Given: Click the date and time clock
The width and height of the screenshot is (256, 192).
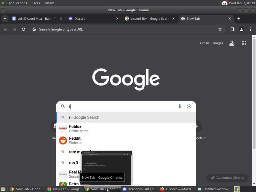Looking at the screenshot, I should click(x=242, y=3).
